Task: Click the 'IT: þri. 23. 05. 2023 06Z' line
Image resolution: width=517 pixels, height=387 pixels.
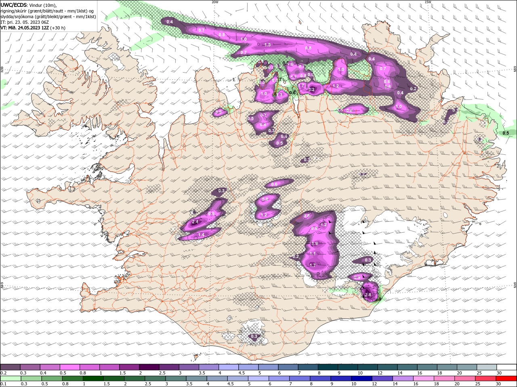Action: point(25,22)
